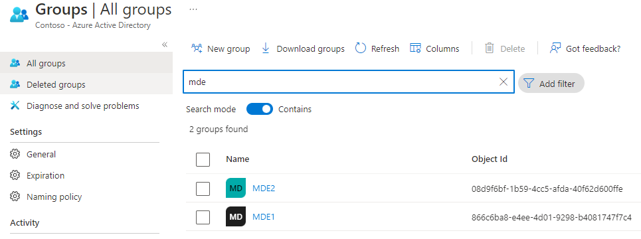Collapse the sidebar with double chevron

[x=165, y=44]
